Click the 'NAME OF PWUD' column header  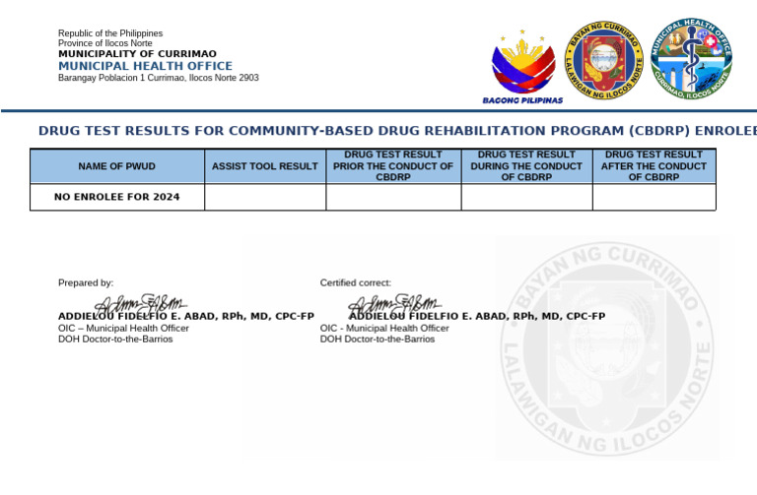[x=117, y=166]
